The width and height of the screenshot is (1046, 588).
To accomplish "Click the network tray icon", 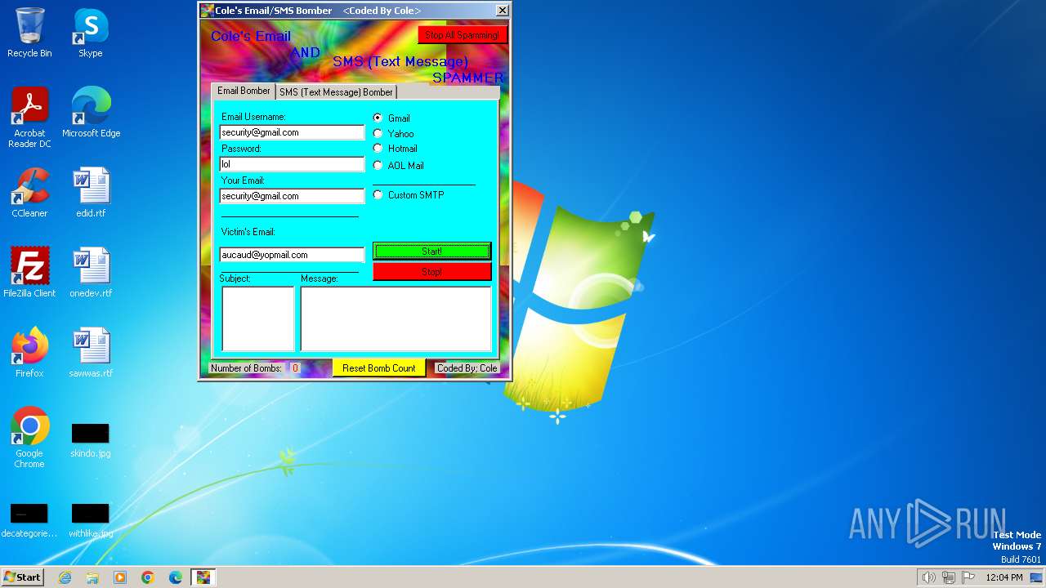I will (948, 577).
